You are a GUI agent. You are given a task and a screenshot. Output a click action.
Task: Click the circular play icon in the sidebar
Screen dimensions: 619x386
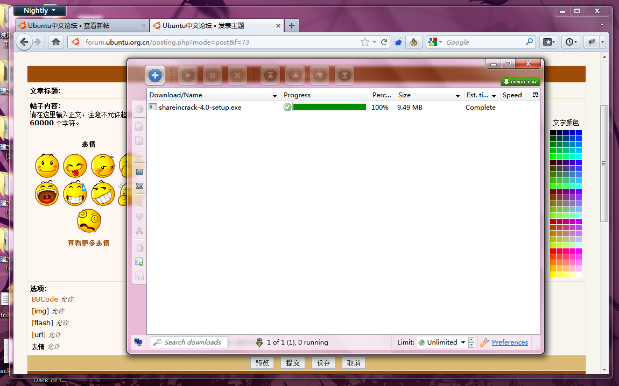click(x=139, y=248)
